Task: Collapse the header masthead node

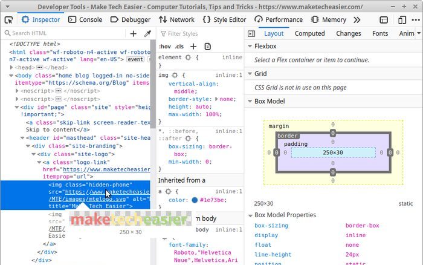Action: pyautogui.click(x=22, y=138)
